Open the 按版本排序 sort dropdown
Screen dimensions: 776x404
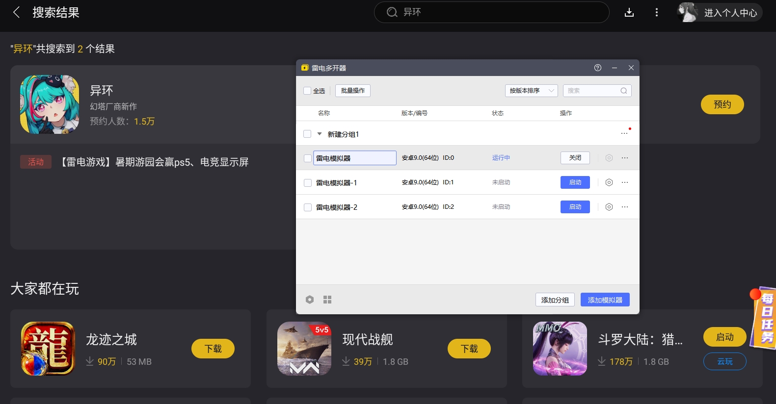[532, 91]
